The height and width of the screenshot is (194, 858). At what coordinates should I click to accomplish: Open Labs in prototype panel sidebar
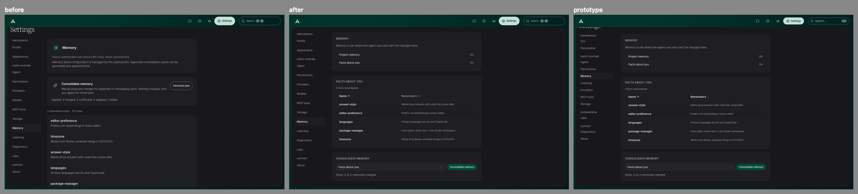click(596, 118)
